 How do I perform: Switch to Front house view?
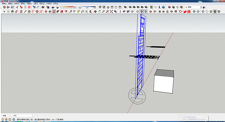(x=108, y=7)
